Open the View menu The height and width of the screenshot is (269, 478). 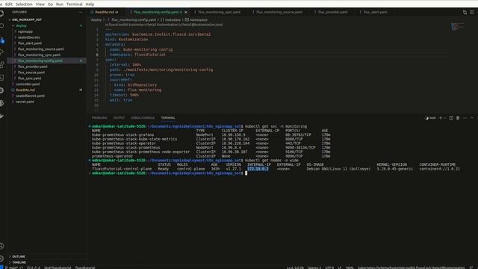(x=40, y=4)
